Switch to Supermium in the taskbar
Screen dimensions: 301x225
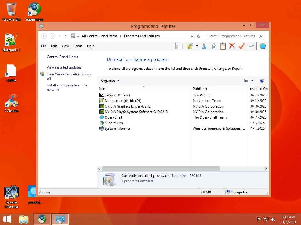pyautogui.click(x=42, y=219)
